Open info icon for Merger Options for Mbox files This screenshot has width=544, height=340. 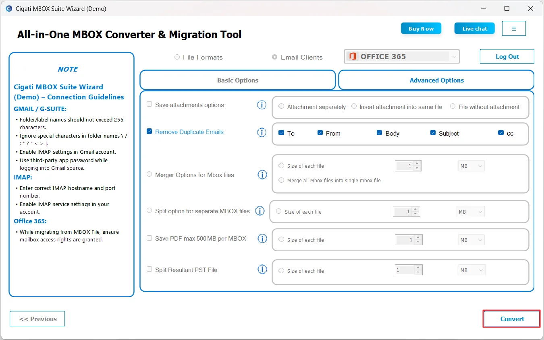tap(262, 175)
